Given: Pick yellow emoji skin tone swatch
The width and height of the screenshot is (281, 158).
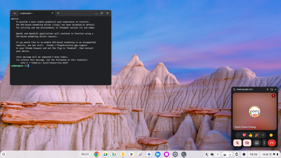Looking at the screenshot, I should [x=271, y=135].
